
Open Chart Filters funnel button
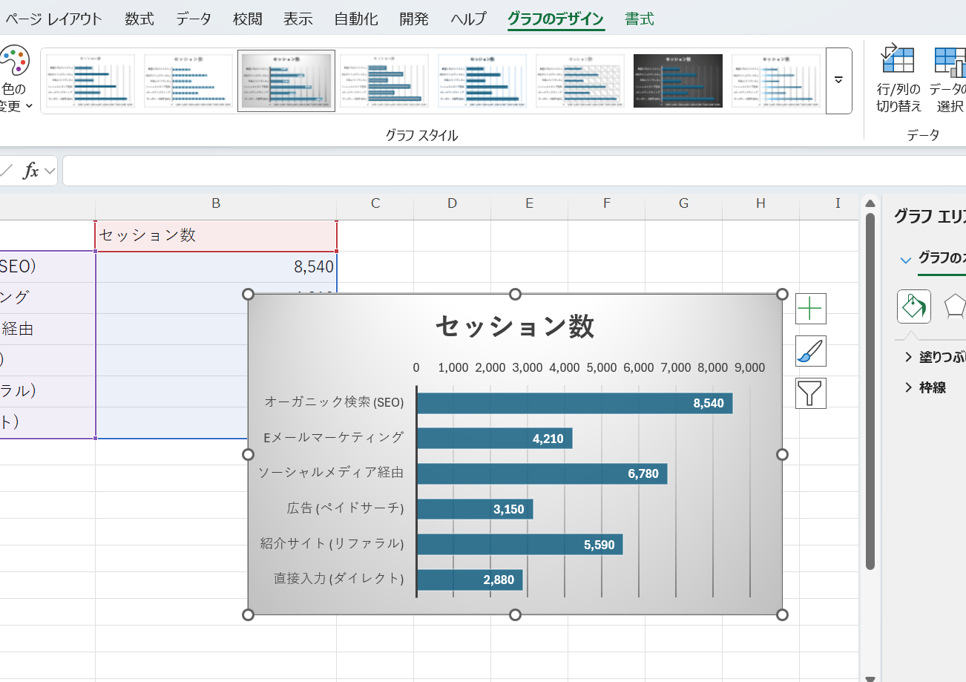pos(810,393)
